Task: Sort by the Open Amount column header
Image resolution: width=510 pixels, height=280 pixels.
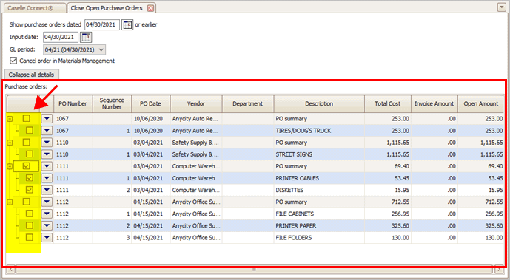Action: pos(481,104)
